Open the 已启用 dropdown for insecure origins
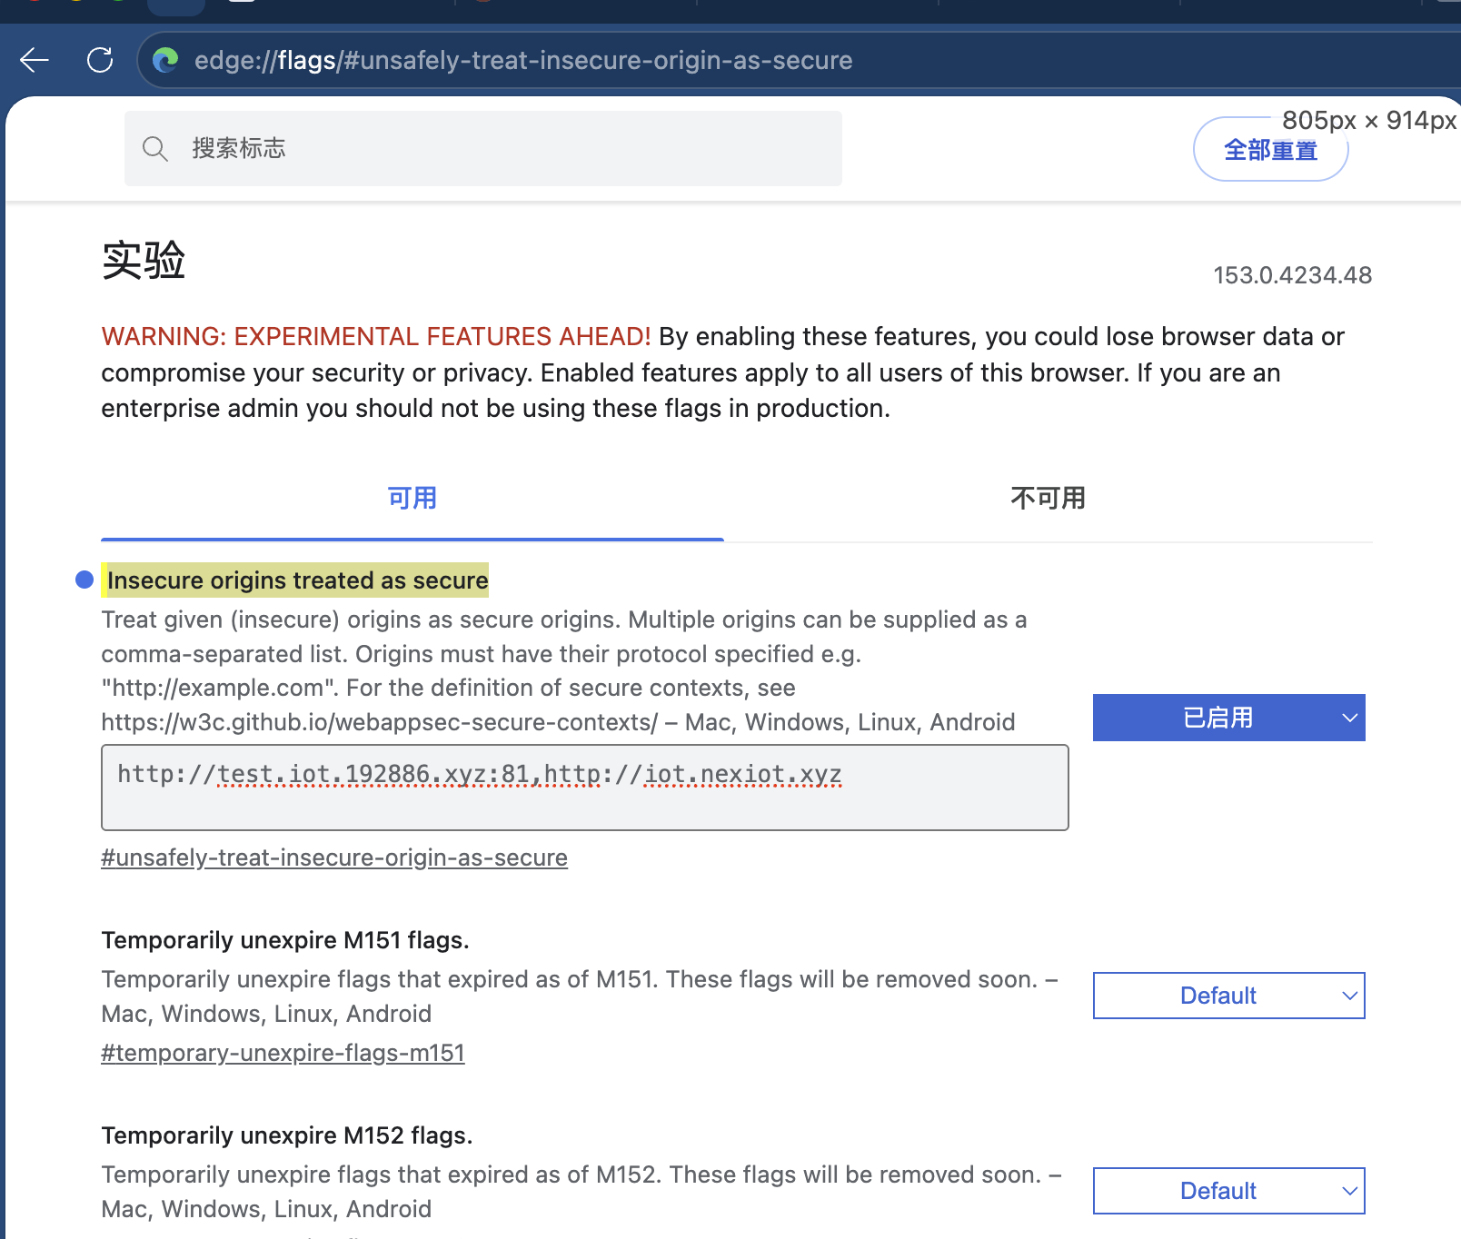Screen dimensions: 1461x1239 pyautogui.click(x=1228, y=718)
